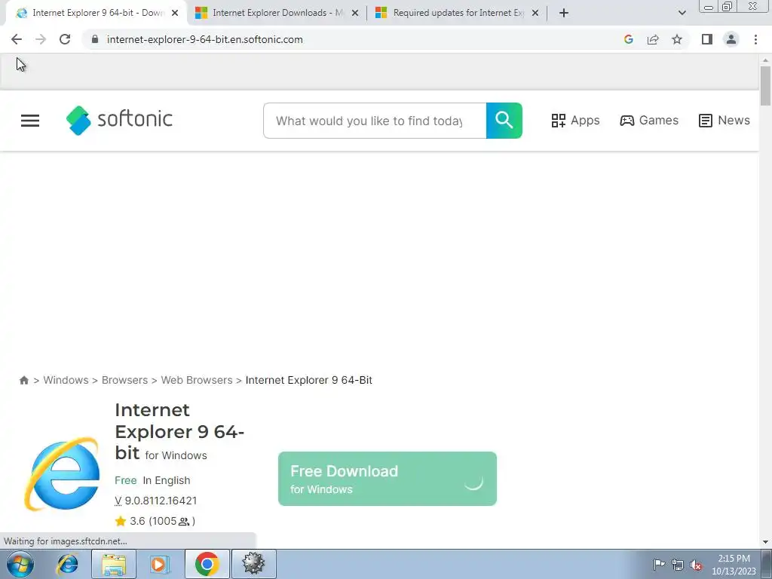The image size is (772, 579).
Task: Click the padlock site info icon
Action: [95, 39]
